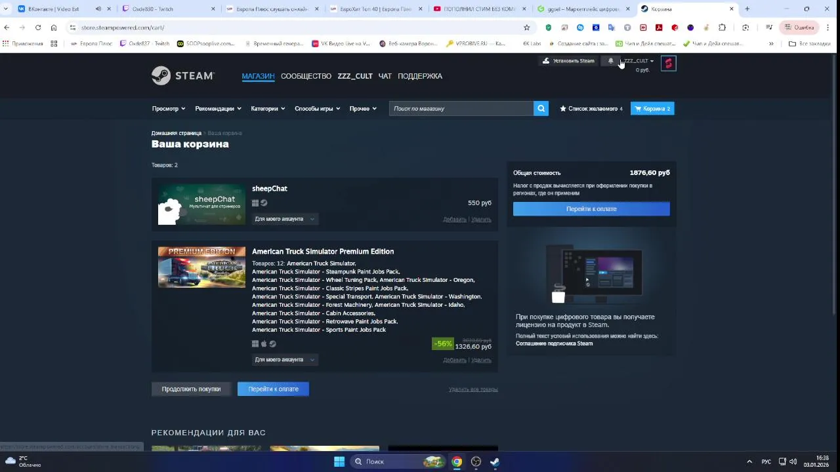Select the ПОДДЕРЖКА menu item
The image size is (840, 472).
click(x=420, y=76)
